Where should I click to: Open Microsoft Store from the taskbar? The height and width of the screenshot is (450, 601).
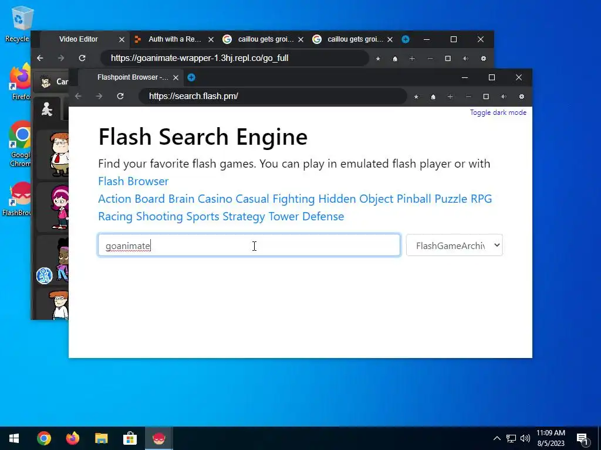coord(130,438)
